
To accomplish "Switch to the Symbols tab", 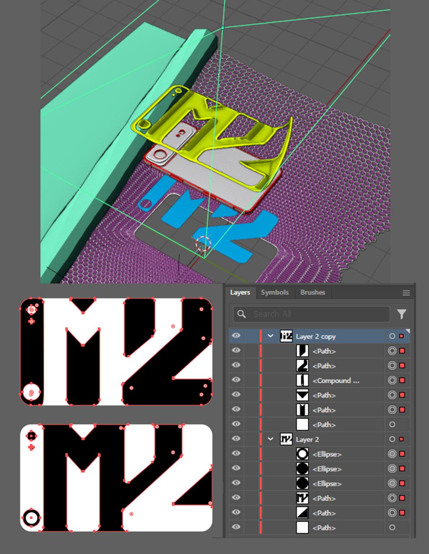I will [275, 293].
